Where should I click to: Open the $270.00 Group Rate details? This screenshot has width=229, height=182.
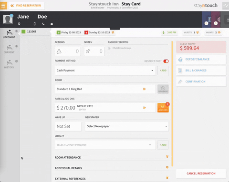coord(105,108)
